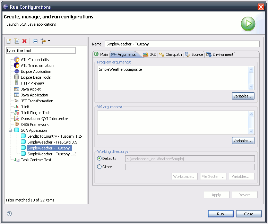The image size is (268, 224).
Task: Collapse the SCA Application tree node
Action: (10, 130)
